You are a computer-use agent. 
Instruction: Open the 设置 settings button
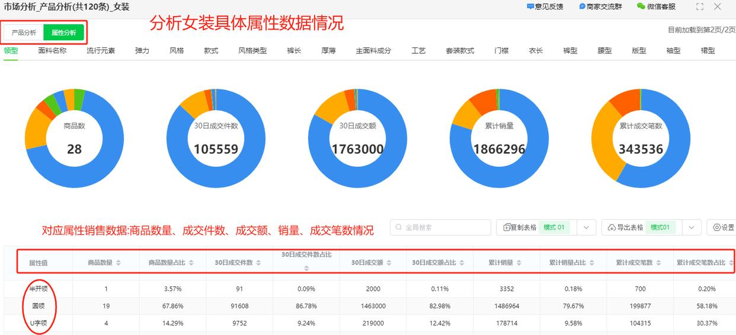click(x=722, y=227)
